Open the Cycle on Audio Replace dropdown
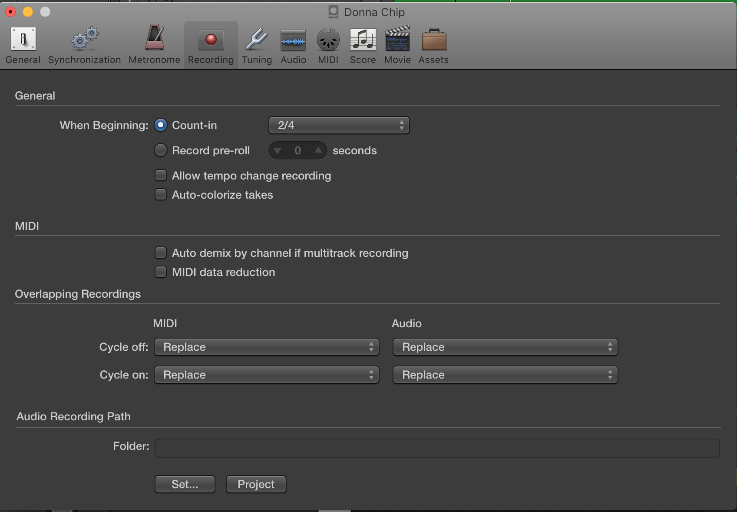This screenshot has width=737, height=512. pos(505,375)
